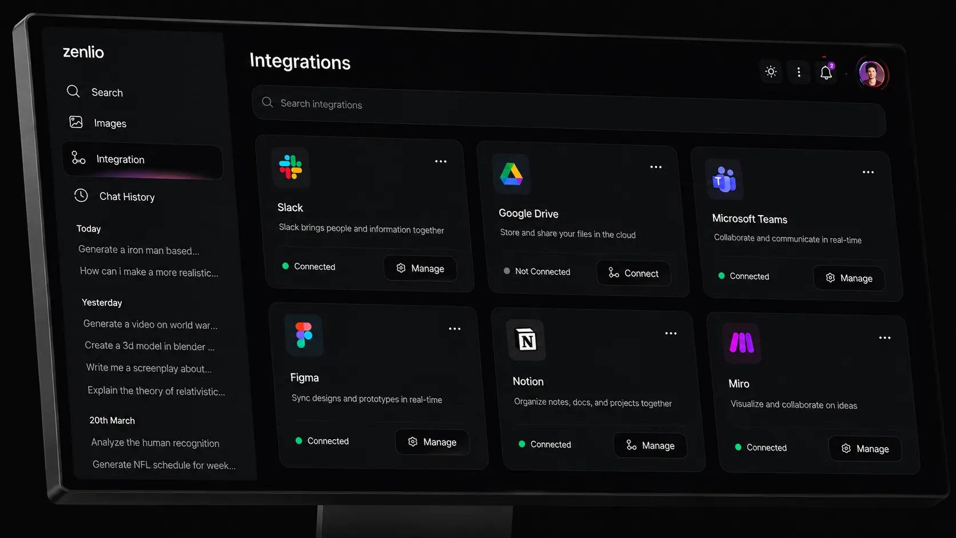This screenshot has height=538, width=956.
Task: Click the Slack logo icon
Action: click(x=290, y=168)
